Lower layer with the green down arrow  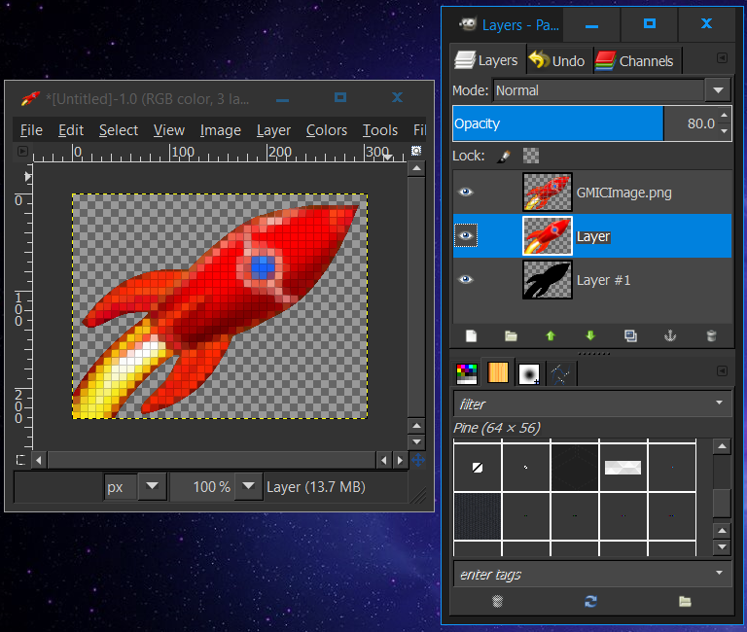point(590,336)
